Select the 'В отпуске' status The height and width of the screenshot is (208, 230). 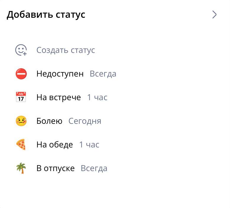point(56,168)
